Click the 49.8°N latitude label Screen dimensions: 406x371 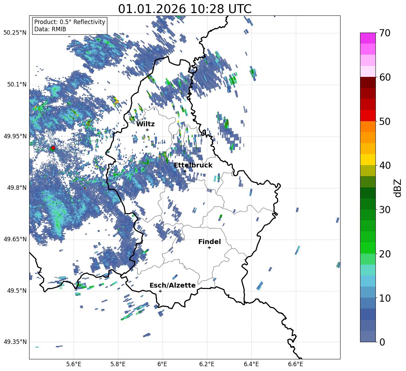16,188
